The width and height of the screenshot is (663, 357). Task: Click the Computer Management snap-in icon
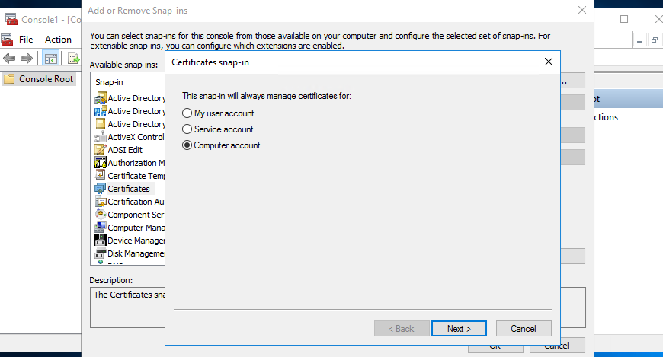[x=100, y=228]
